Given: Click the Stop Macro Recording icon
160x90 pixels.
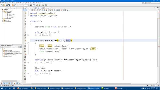Looking at the screenshot, I should click(63, 10).
